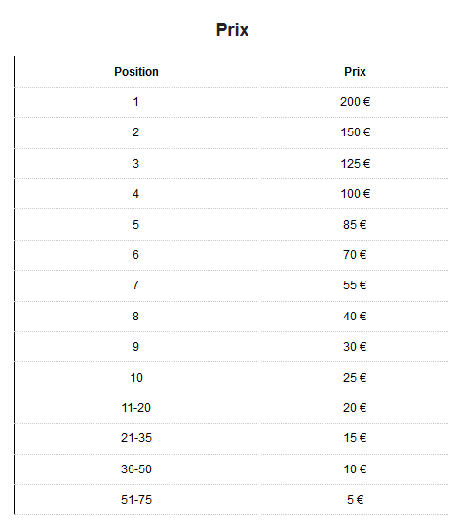The width and height of the screenshot is (457, 524).
Task: Click the Prix table title heading
Action: pos(232,30)
